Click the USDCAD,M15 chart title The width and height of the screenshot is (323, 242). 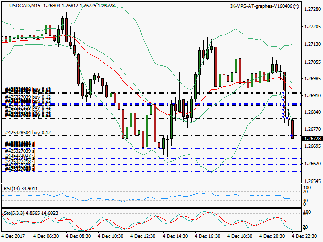(20, 6)
